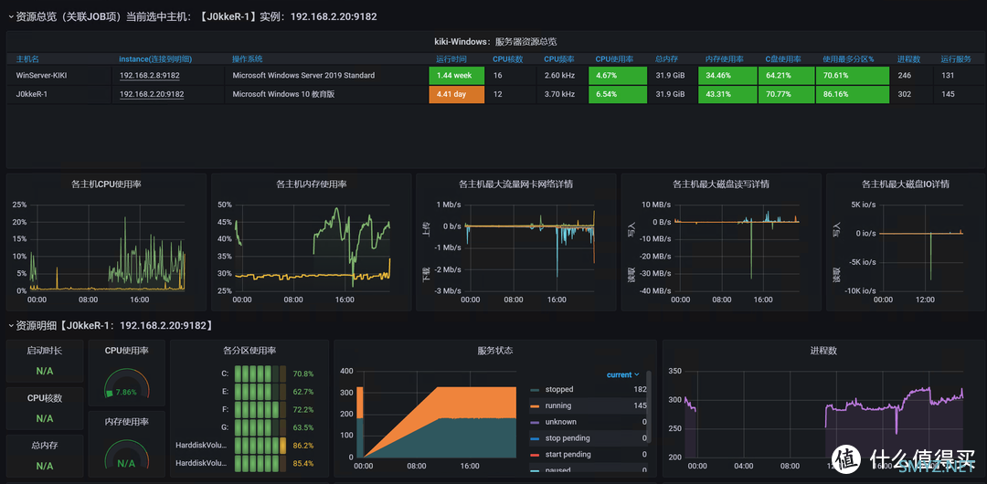
Task: Click the F: partition 72.2% bar gauge
Action: (x=260, y=410)
